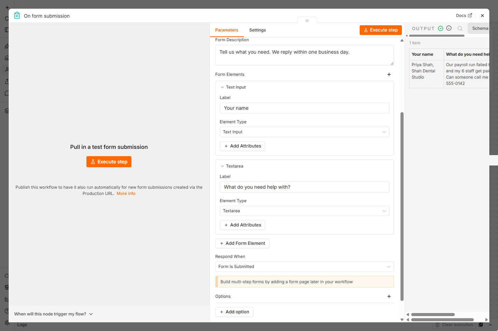The image size is (498, 331).
Task: Click the Label field 'What do you need help with?'
Action: coord(304,187)
